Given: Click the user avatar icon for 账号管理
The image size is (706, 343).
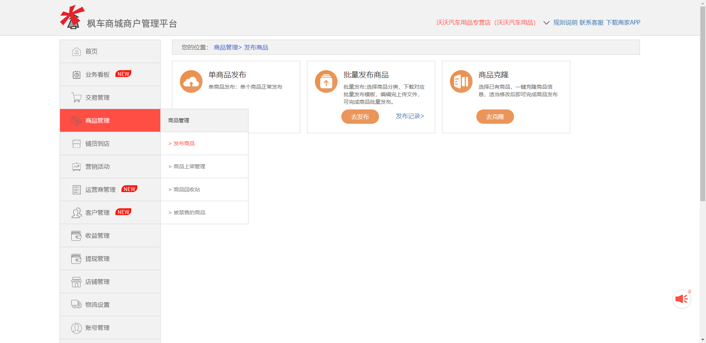Looking at the screenshot, I should coord(76,328).
